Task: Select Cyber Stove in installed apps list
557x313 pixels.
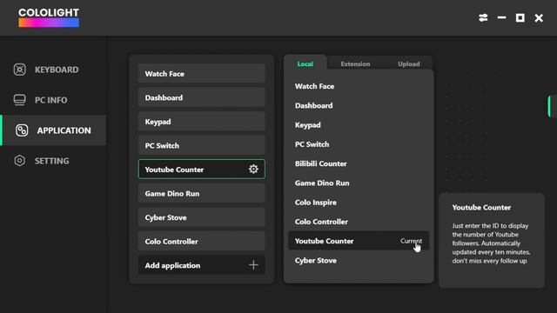Action: tap(201, 217)
